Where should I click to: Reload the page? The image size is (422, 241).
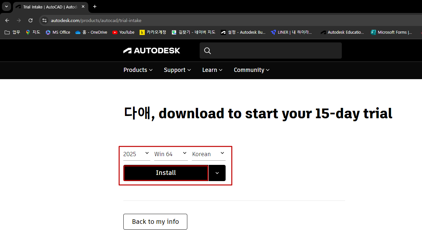31,20
